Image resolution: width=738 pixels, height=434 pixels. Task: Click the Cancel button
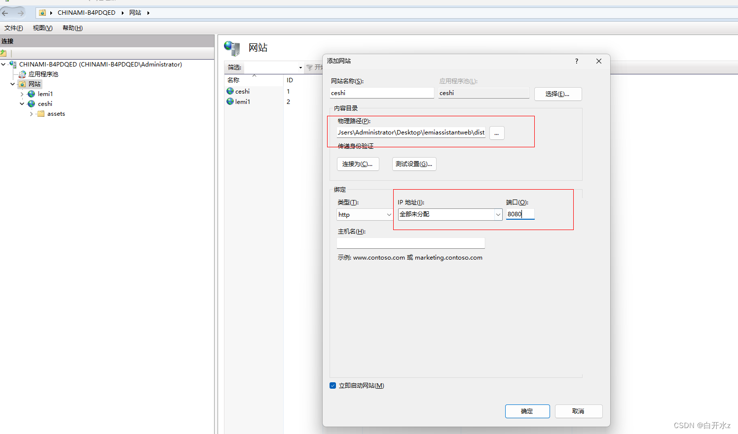pyautogui.click(x=579, y=411)
